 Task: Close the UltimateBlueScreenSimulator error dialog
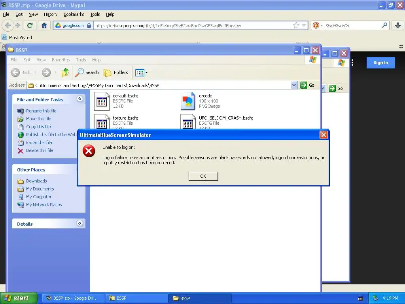click(x=324, y=135)
